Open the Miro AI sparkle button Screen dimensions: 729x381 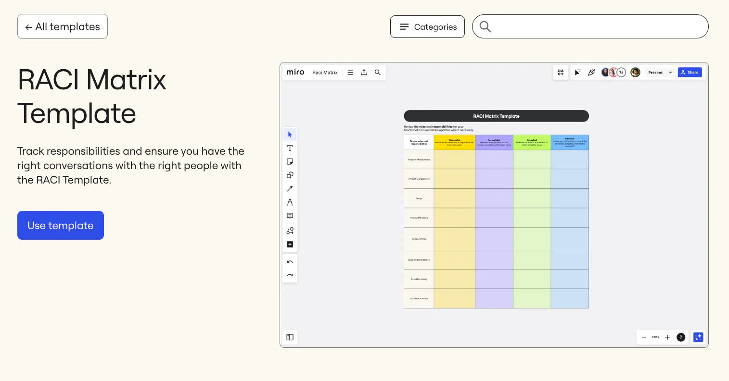(698, 337)
